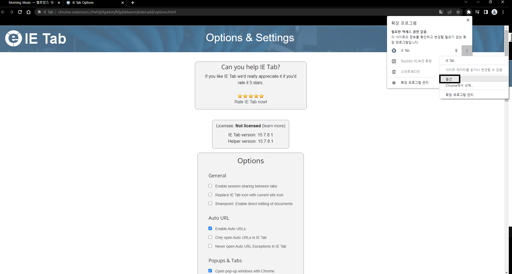Viewport: 512px width, 274px height.
Task: Reload the IE Tab Options page
Action: click(20, 12)
